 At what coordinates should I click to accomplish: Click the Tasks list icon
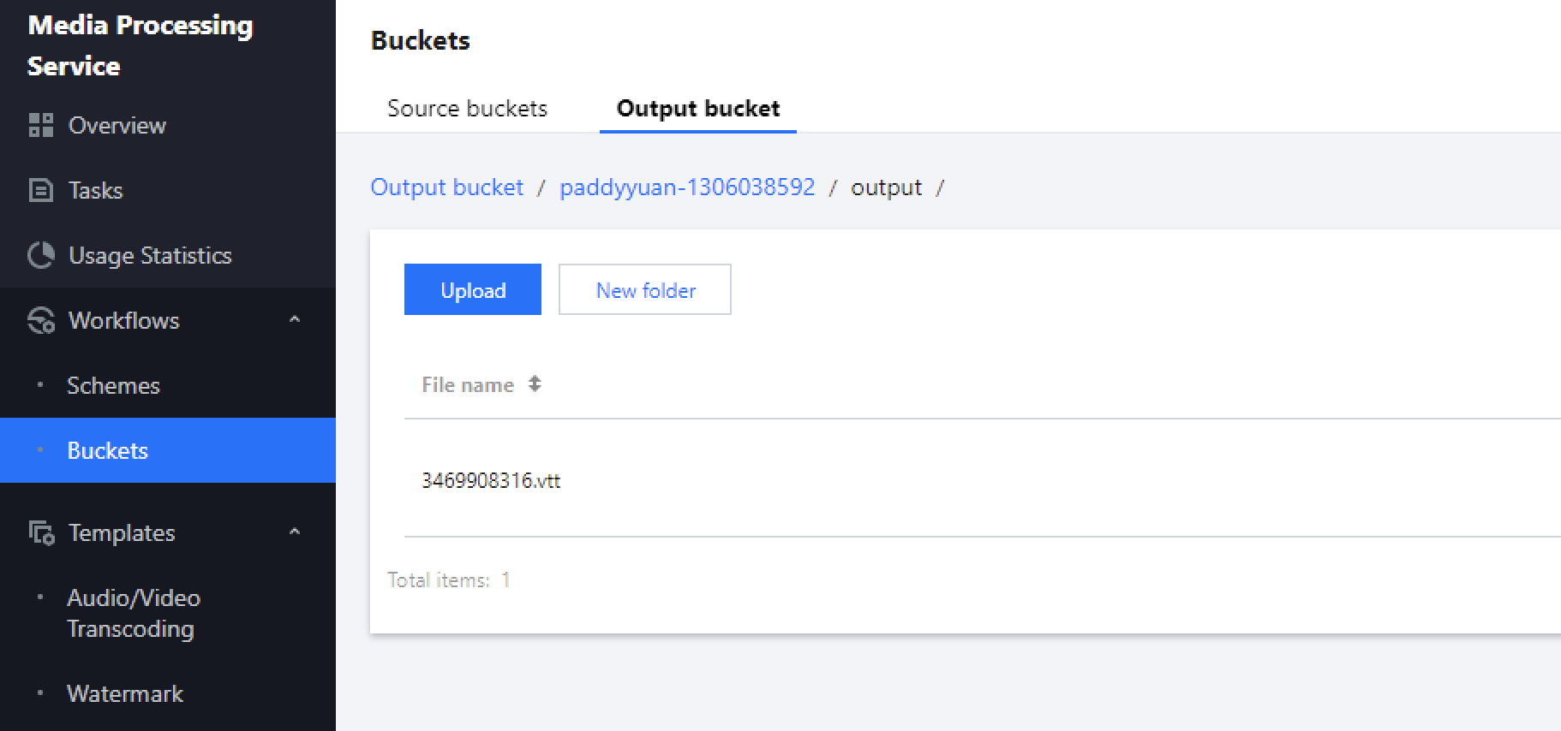40,190
